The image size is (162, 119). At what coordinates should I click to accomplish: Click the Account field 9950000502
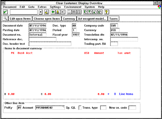point(50,108)
